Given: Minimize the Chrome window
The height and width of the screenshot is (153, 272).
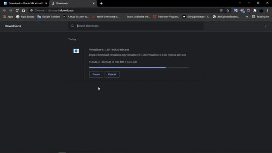Looking at the screenshot, I should tap(249, 3).
